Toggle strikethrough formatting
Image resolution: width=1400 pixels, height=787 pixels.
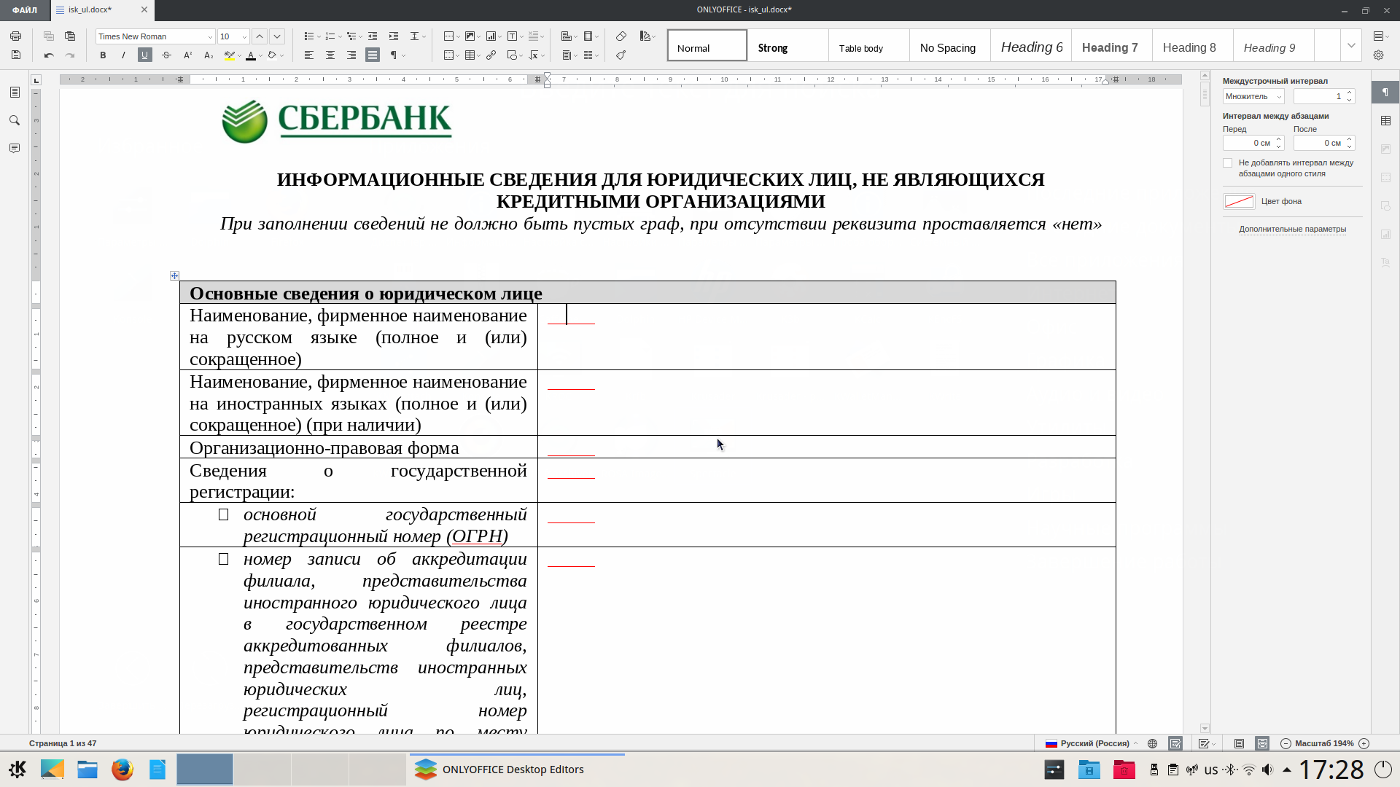pos(166,55)
